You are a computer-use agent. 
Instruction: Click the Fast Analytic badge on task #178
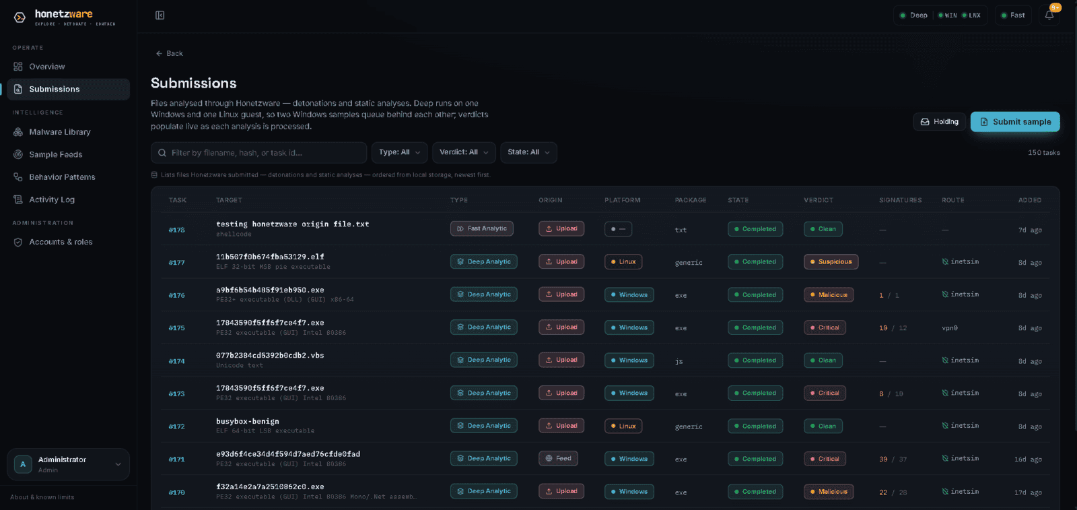[482, 229]
